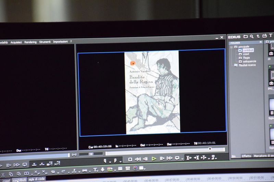Image resolution: width=274 pixels, height=182 pixels.
Task: Click the Replace clip icon
Action: [x=26, y=173]
